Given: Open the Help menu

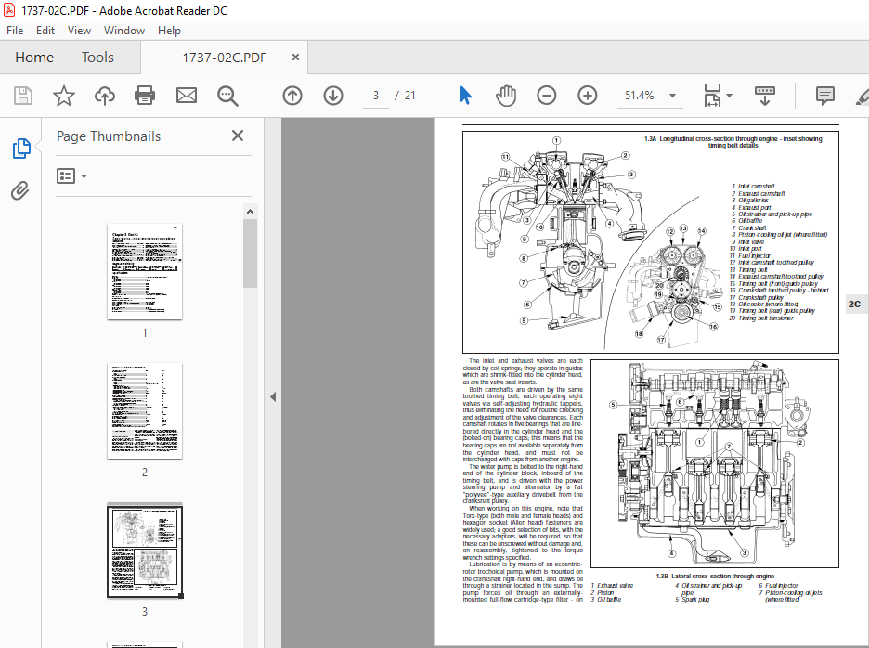Looking at the screenshot, I should coord(169,31).
